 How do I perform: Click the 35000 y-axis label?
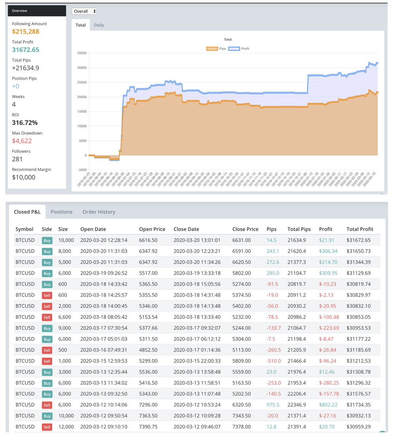[x=82, y=53]
